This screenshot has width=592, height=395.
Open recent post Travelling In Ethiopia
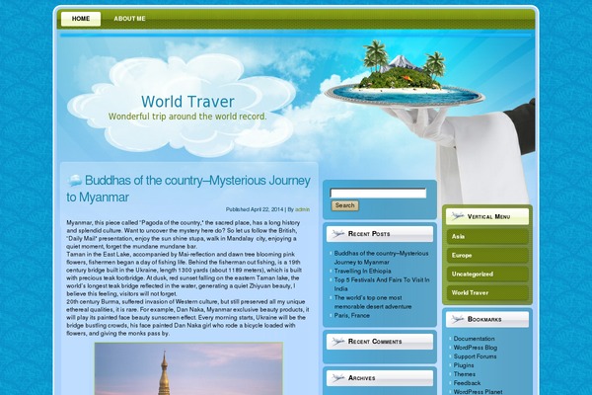point(362,271)
